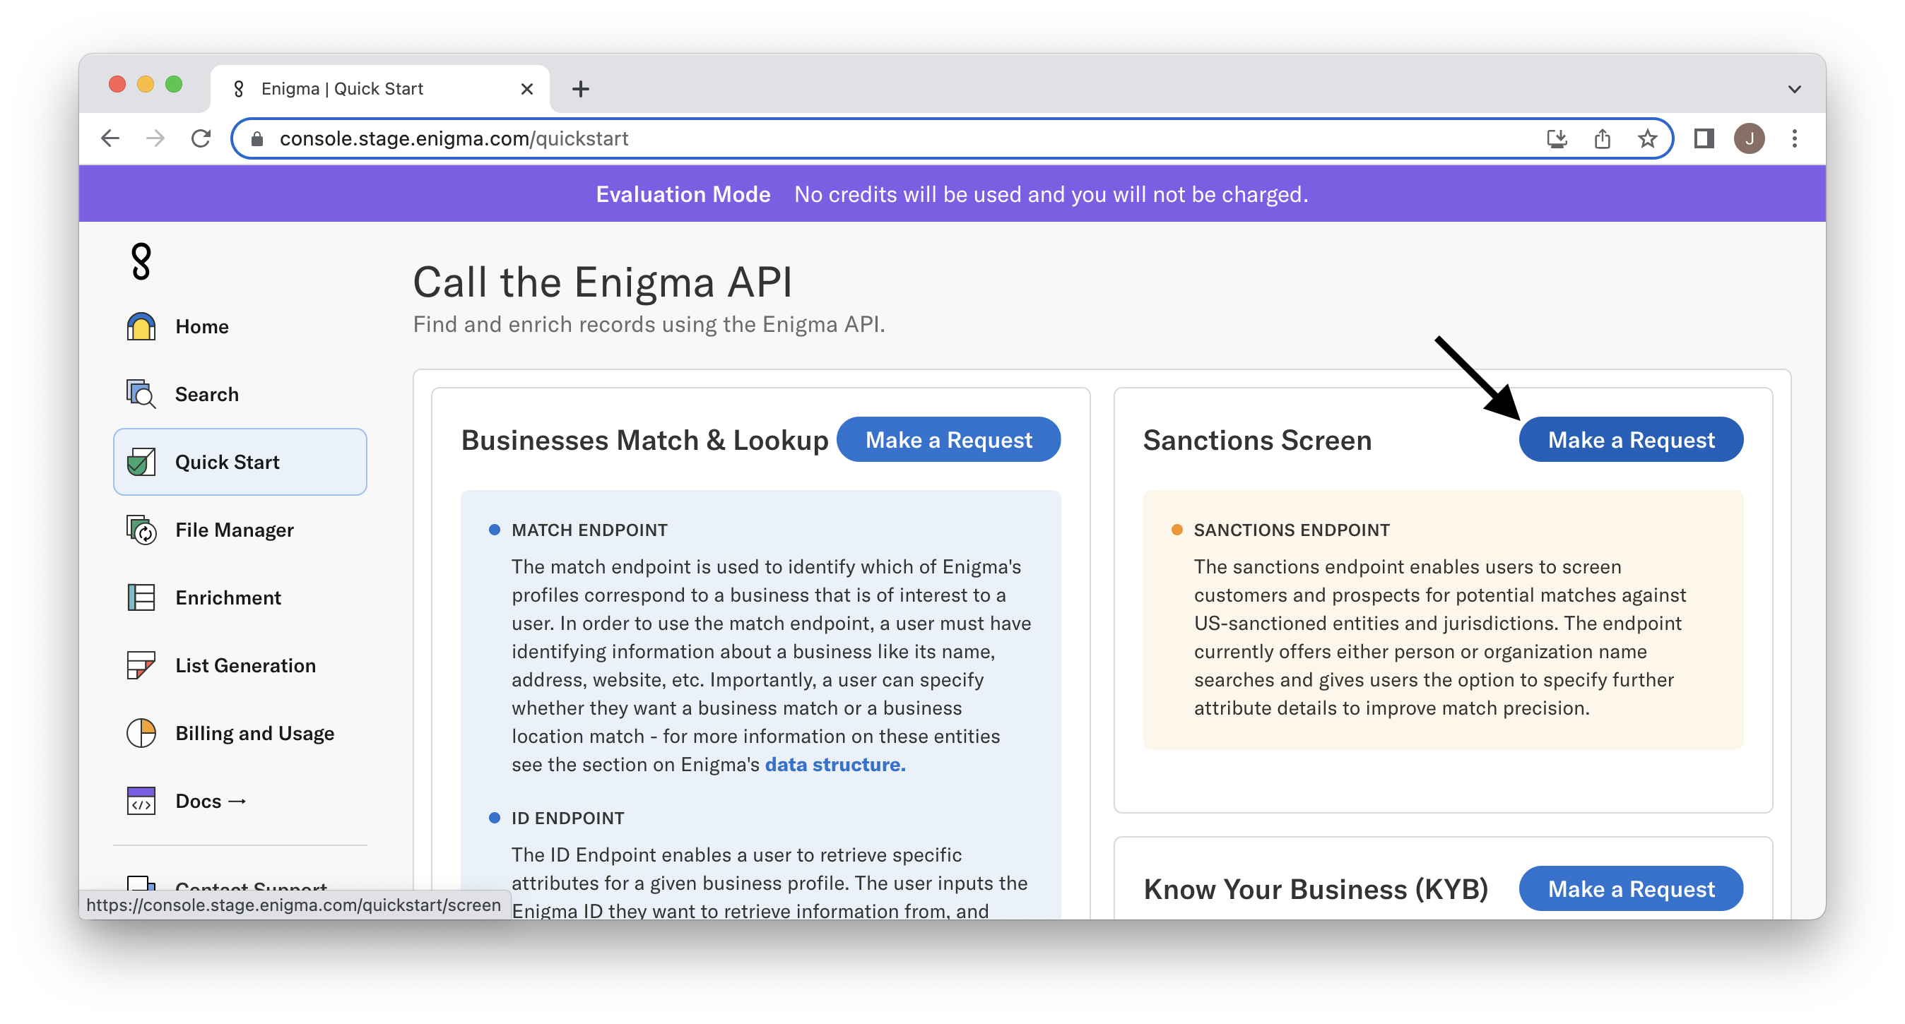Image resolution: width=1905 pixels, height=1024 pixels.
Task: Toggle the browser side panel
Action: point(1704,139)
